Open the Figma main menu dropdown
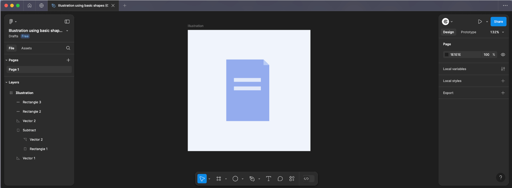 (12, 21)
